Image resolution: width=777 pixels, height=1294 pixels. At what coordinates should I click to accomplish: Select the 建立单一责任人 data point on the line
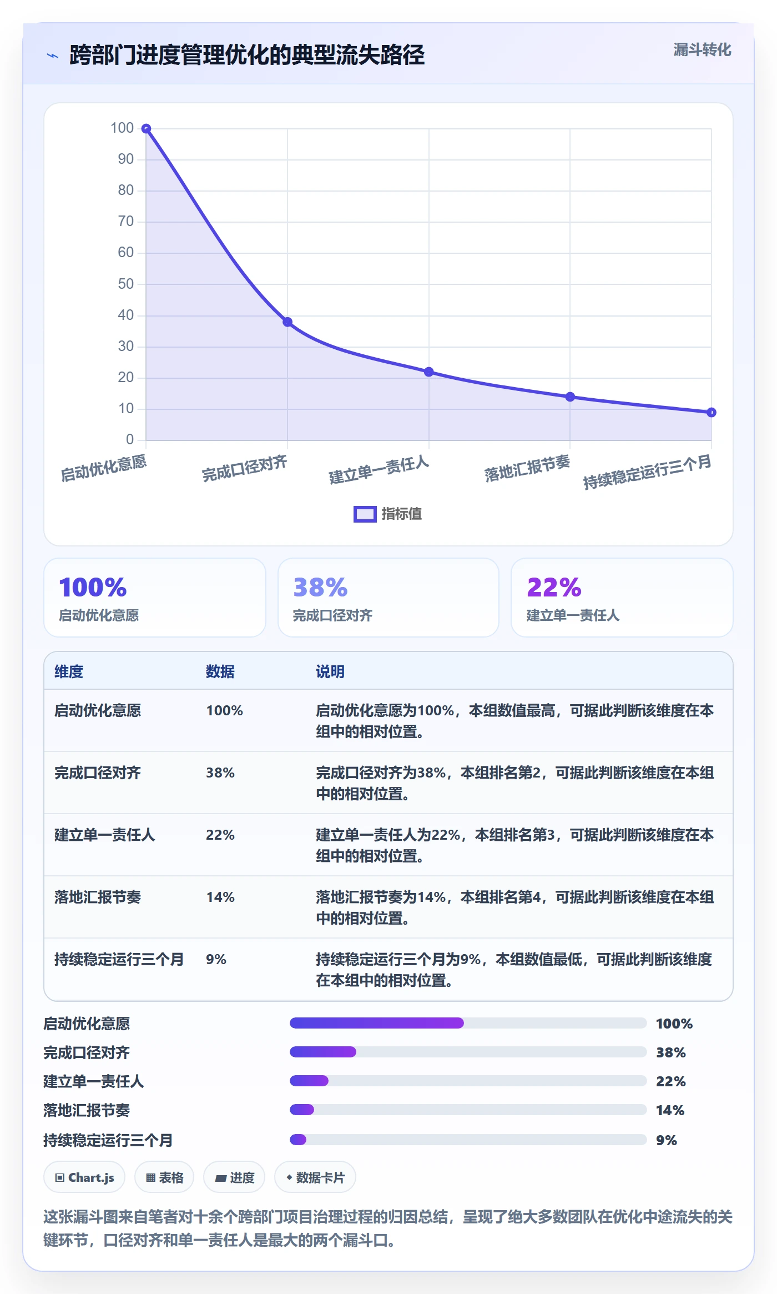coord(429,372)
